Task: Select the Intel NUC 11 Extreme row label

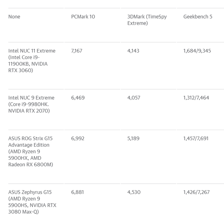Action: [x=32, y=60]
